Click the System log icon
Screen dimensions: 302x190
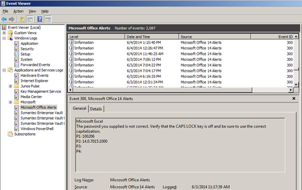point(17,60)
